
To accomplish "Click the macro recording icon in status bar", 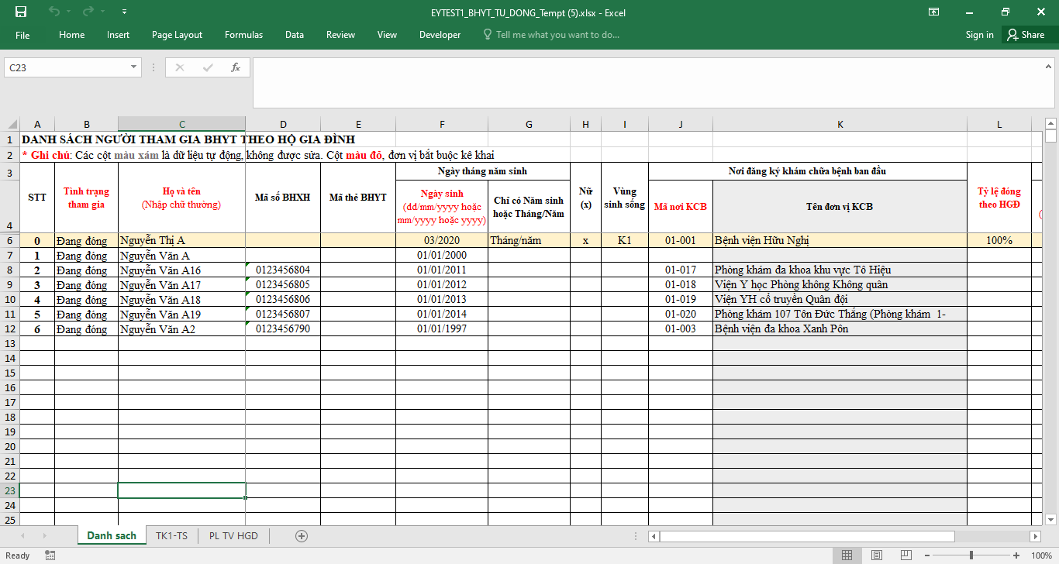I will pos(50,555).
